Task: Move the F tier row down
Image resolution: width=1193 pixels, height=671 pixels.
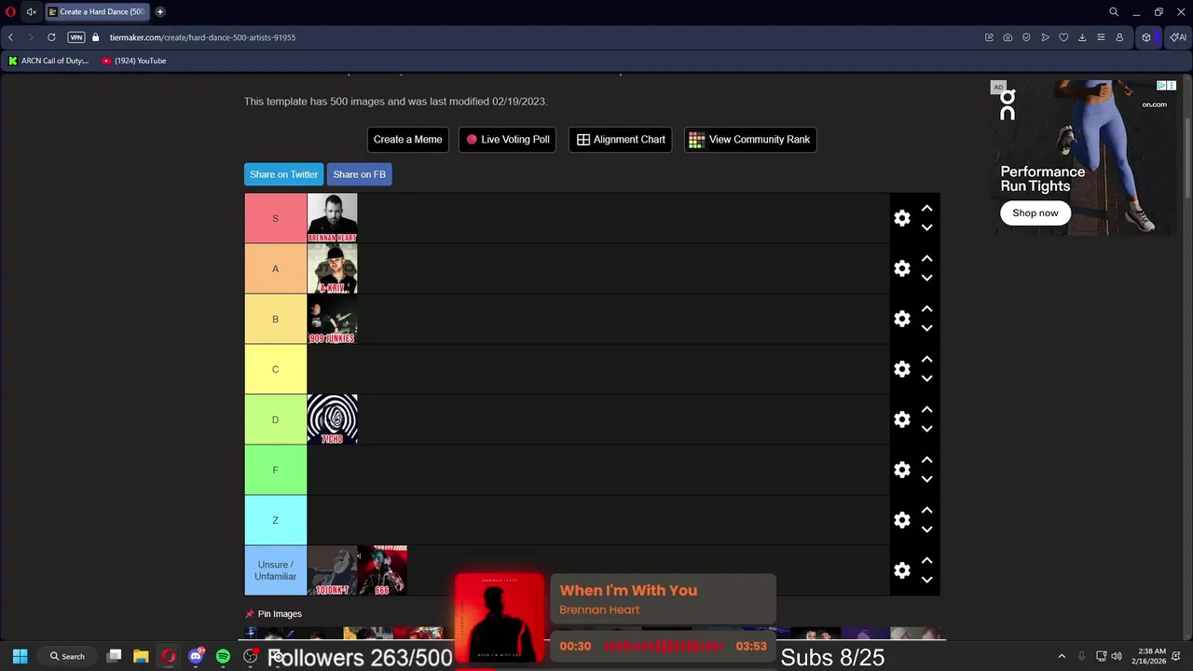Action: tap(926, 479)
